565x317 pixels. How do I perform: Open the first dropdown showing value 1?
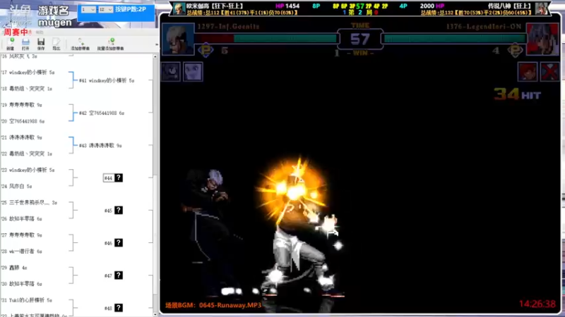click(88, 9)
